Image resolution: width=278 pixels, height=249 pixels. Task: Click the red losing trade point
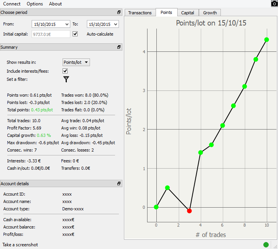click(x=189, y=211)
